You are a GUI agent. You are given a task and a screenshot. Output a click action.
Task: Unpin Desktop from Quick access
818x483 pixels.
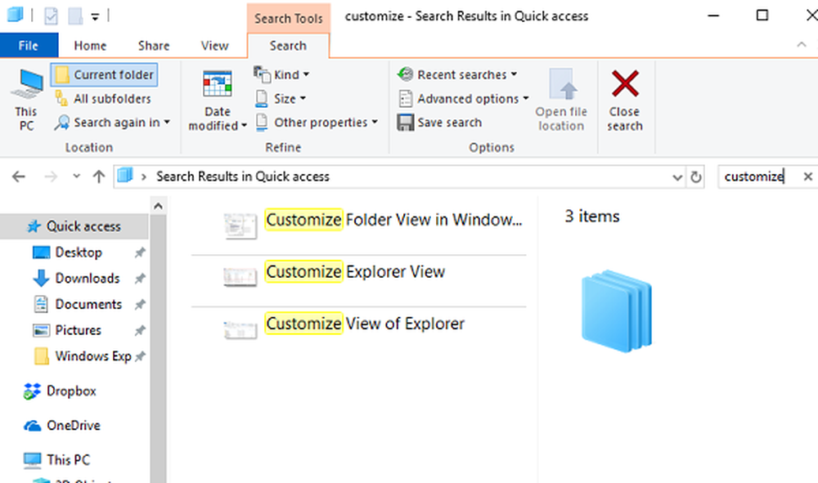(x=140, y=253)
